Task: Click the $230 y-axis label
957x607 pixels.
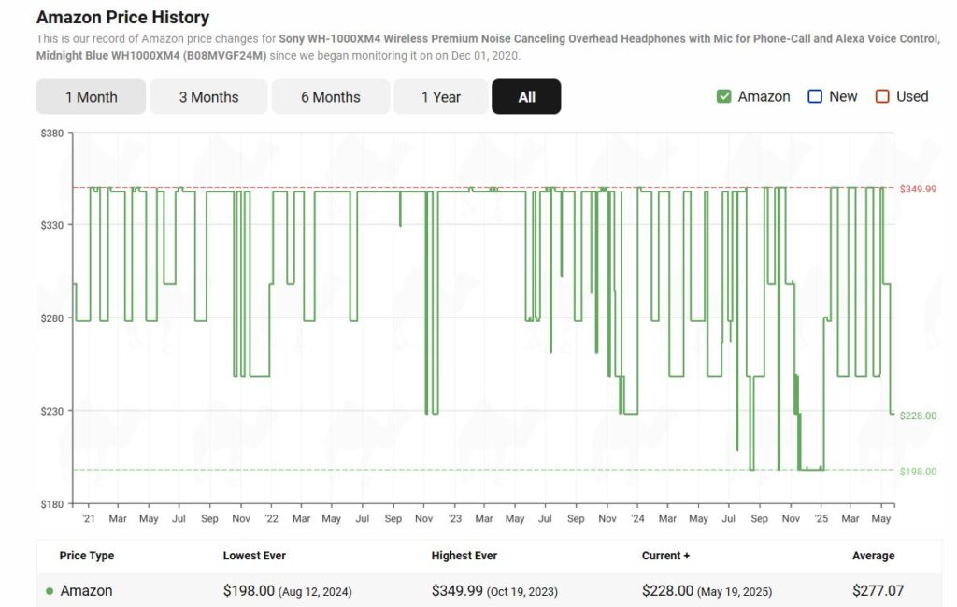Action: click(52, 411)
